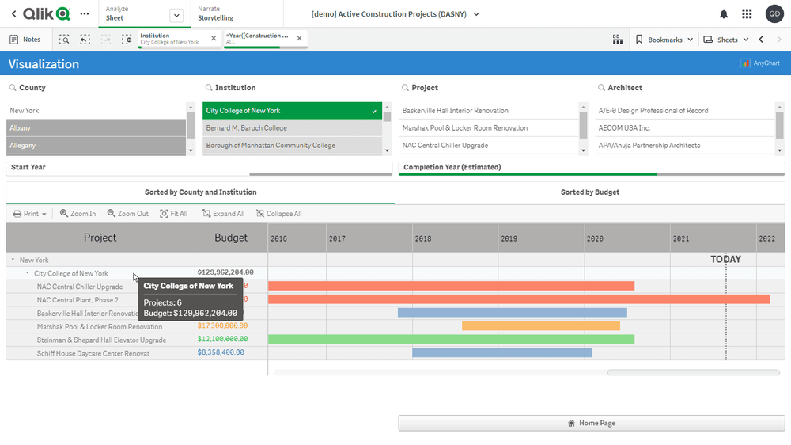Open the Sheets dropdown

(x=725, y=40)
